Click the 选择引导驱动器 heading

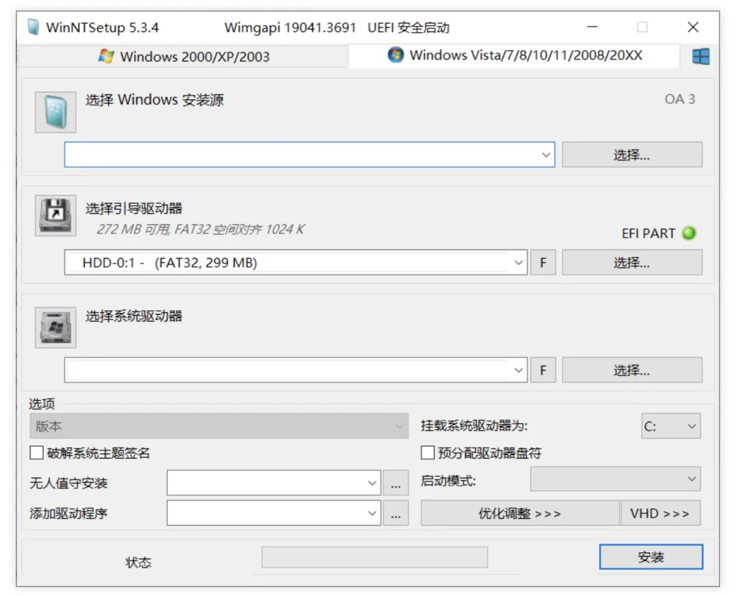pos(134,208)
